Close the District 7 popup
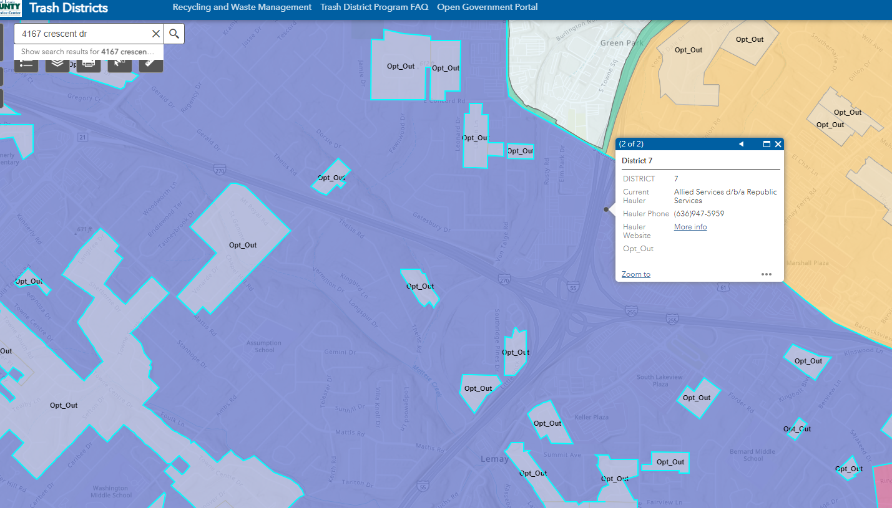892x508 pixels. [x=778, y=144]
